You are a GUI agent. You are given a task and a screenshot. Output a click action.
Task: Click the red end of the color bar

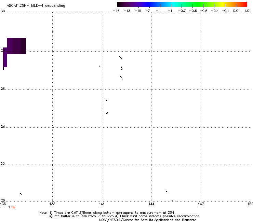[244, 4]
